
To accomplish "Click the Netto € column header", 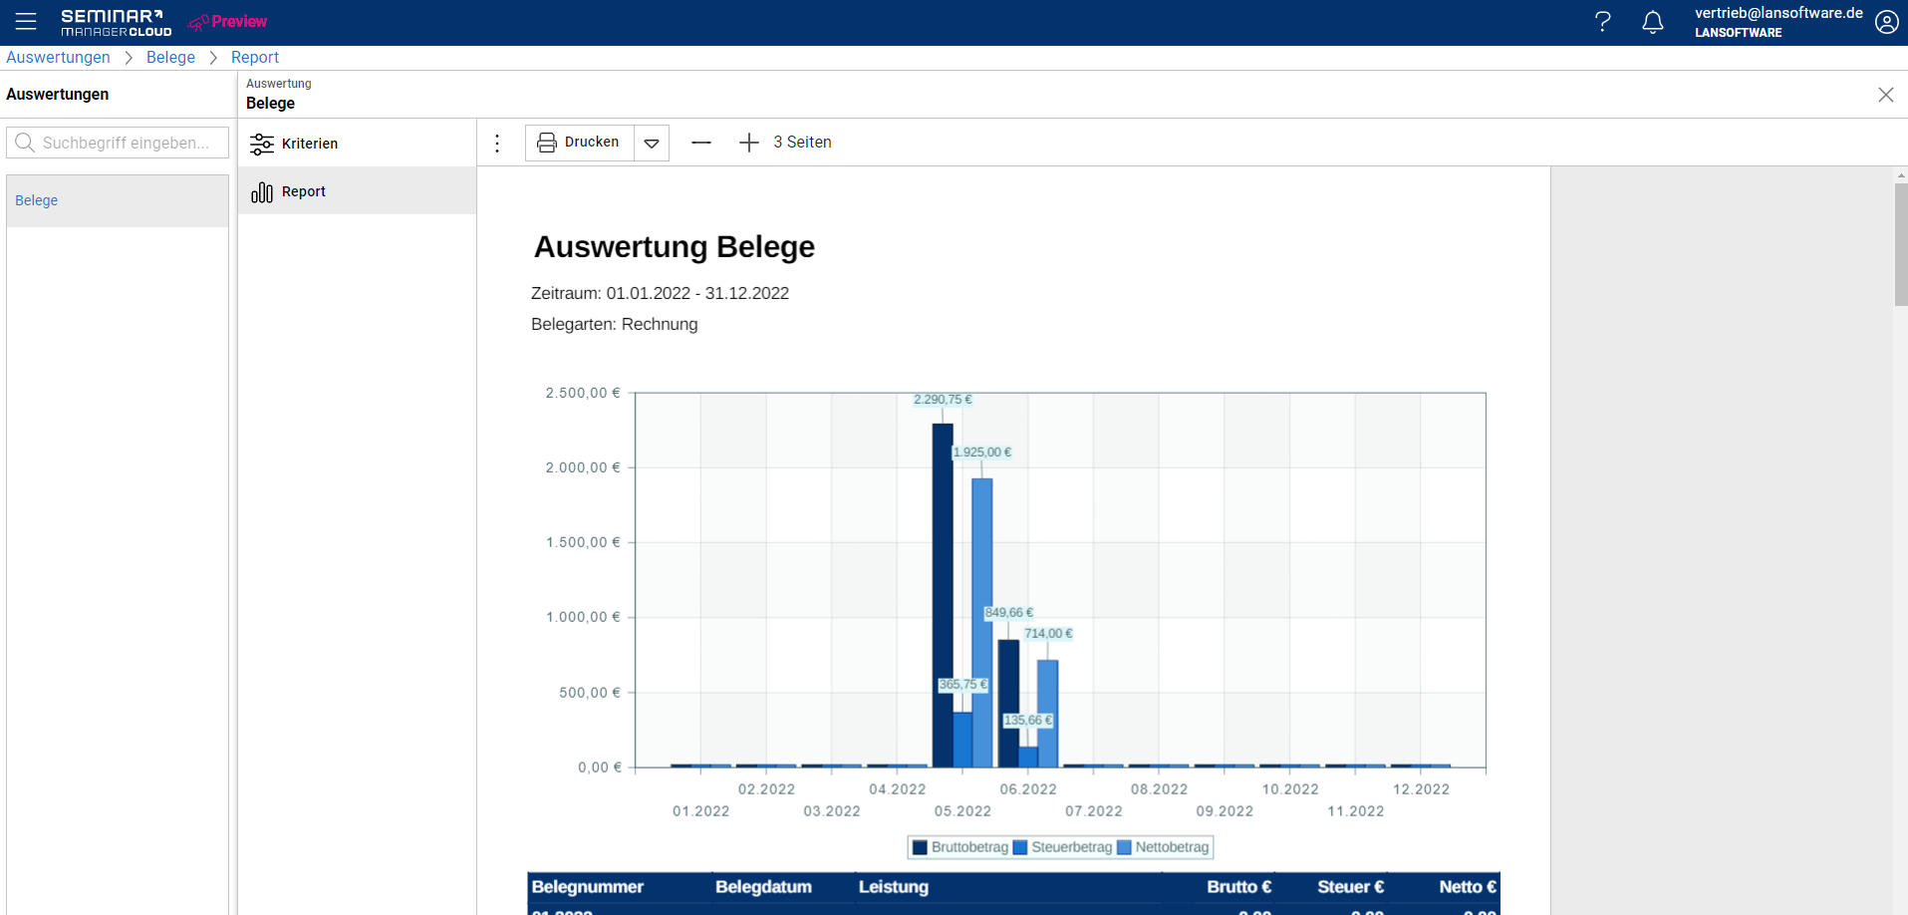I will tap(1468, 887).
